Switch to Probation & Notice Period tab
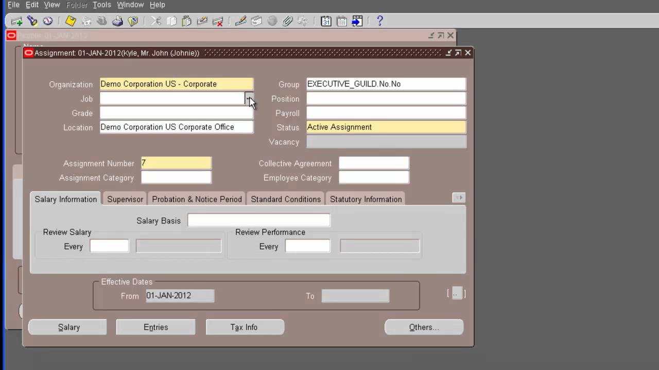 tap(197, 199)
